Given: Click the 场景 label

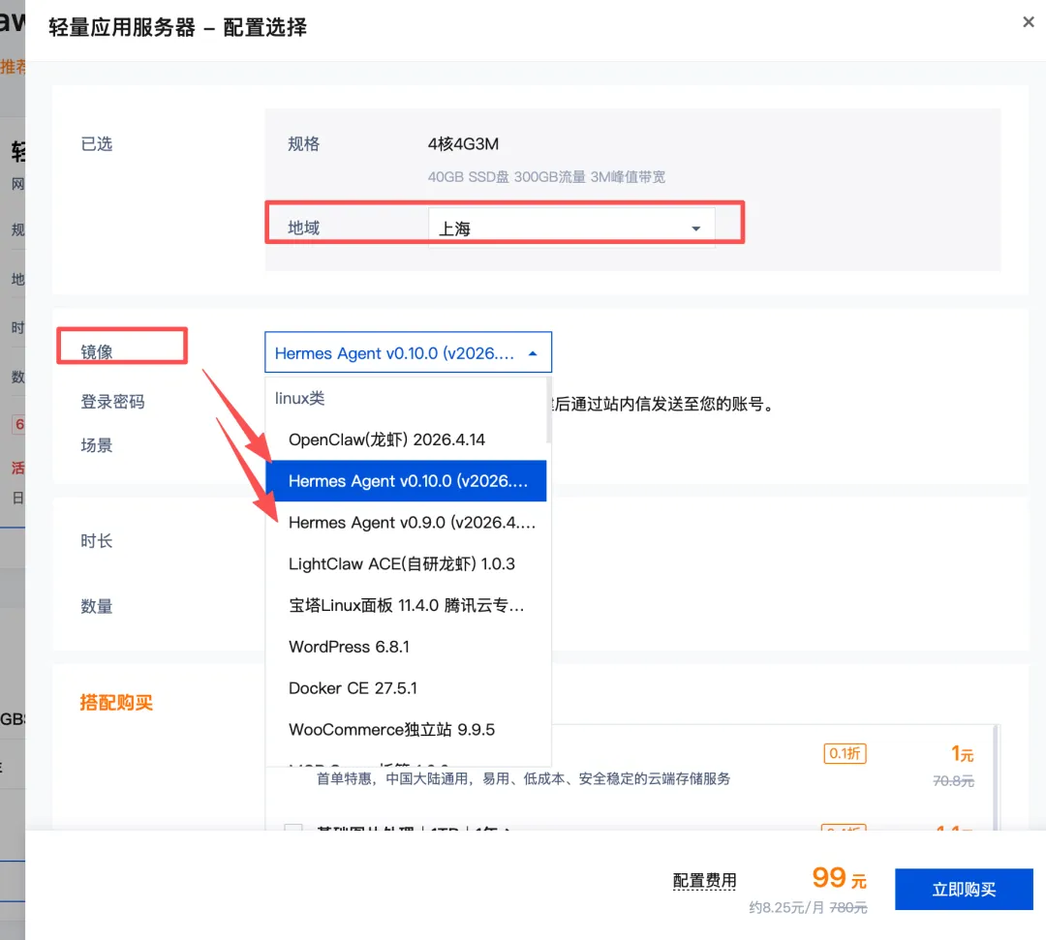Looking at the screenshot, I should 96,445.
